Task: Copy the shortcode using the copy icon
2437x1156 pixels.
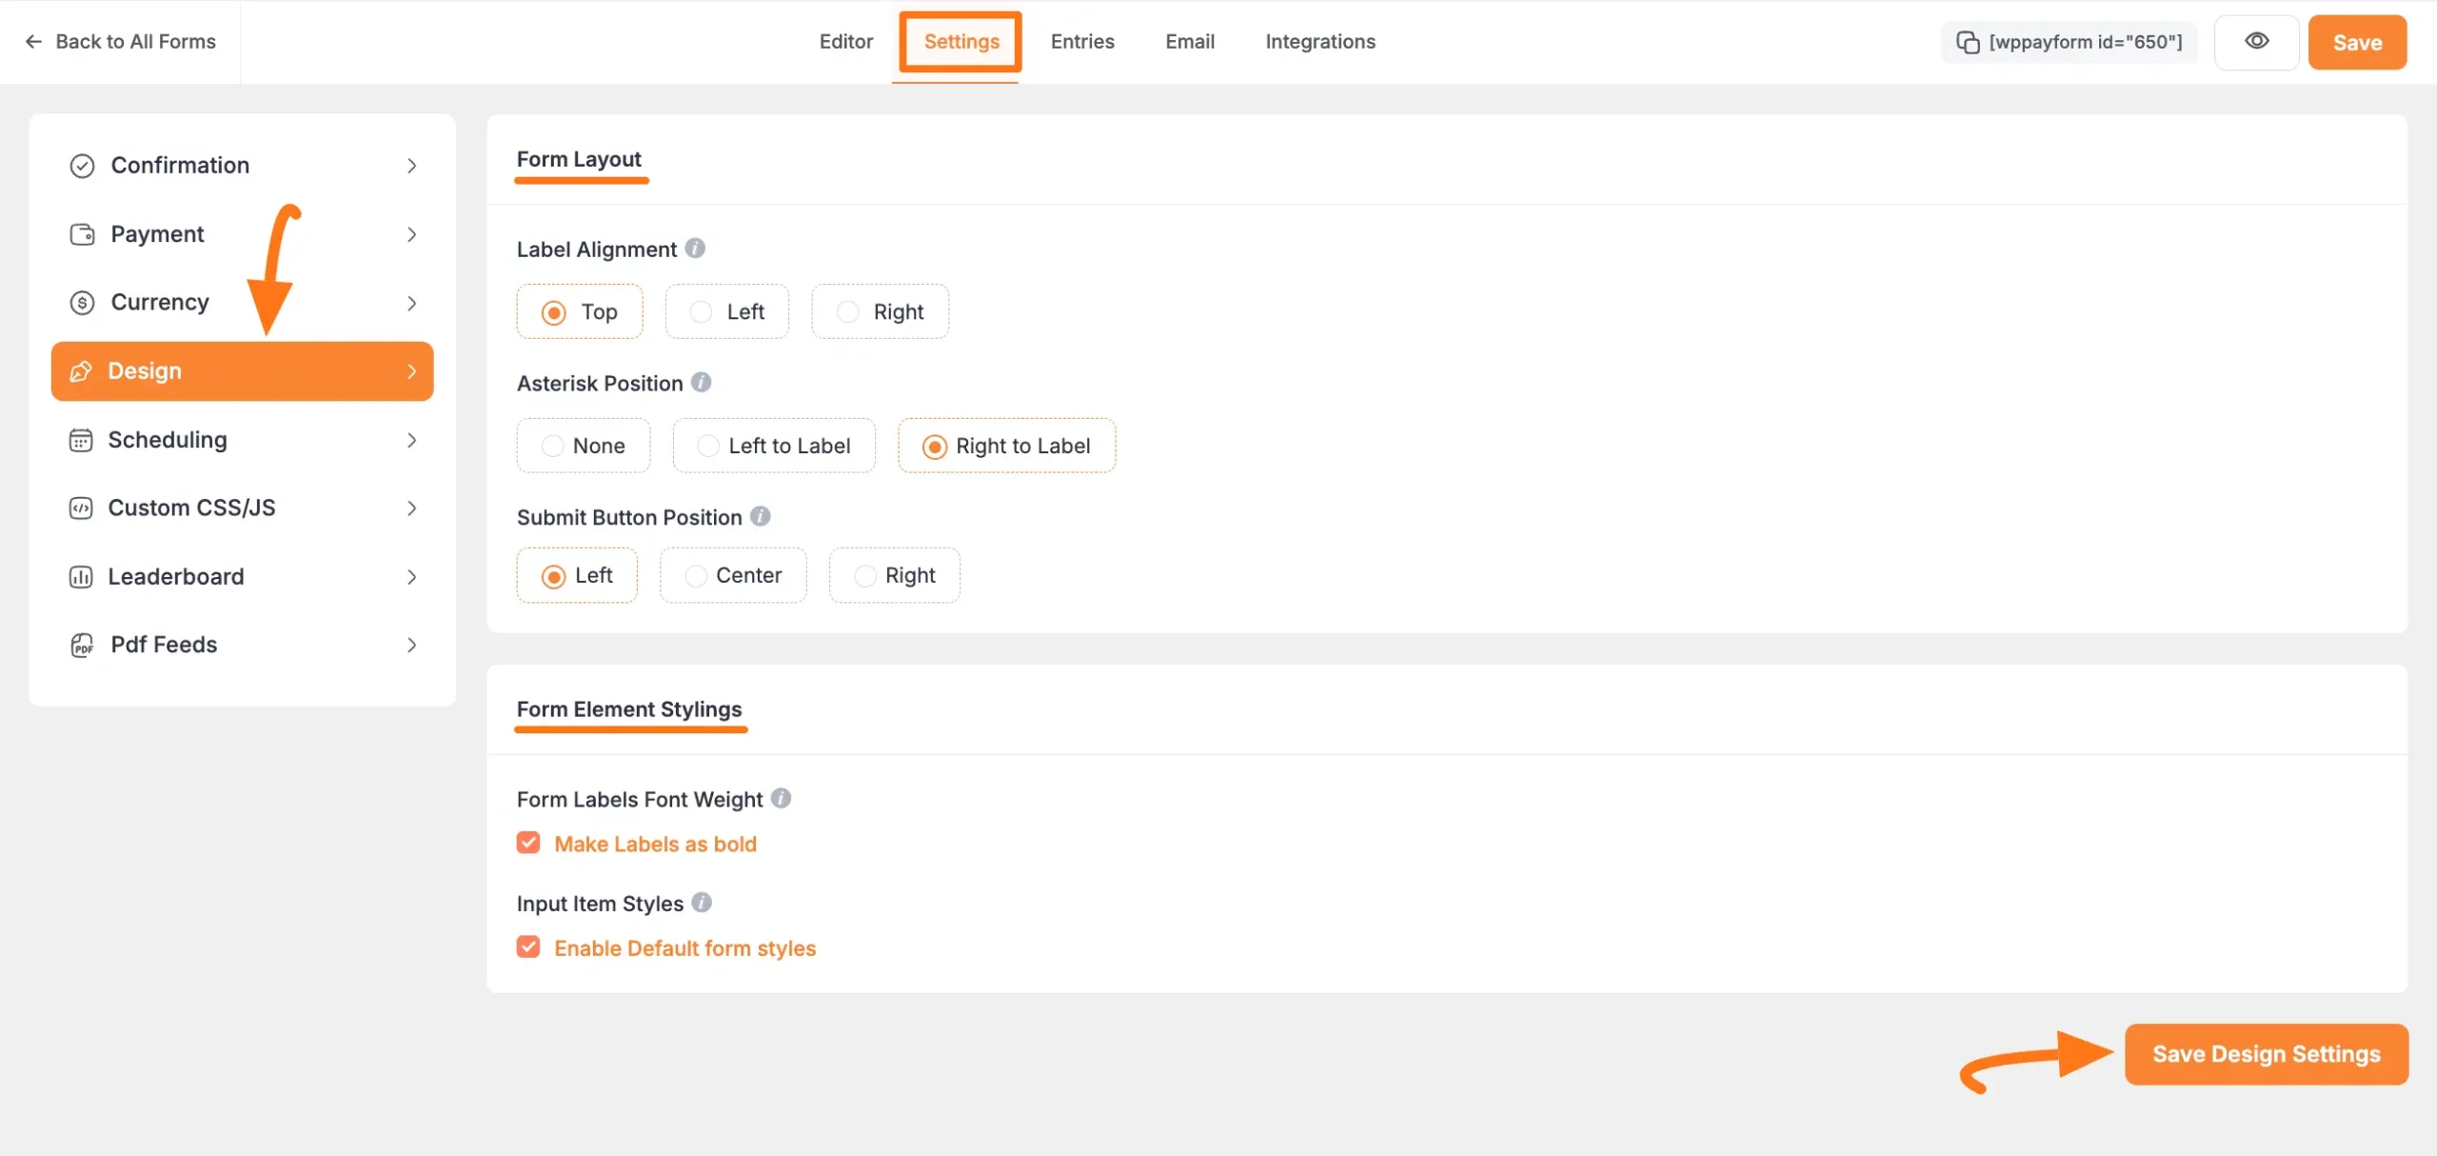Action: click(1969, 42)
